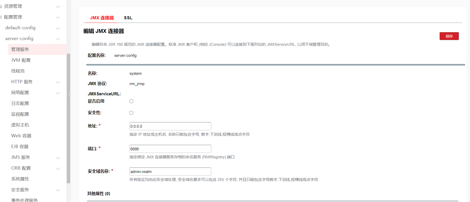The width and height of the screenshot is (470, 202).
Task: Enable the 是否启用 checkbox
Action: (x=131, y=101)
